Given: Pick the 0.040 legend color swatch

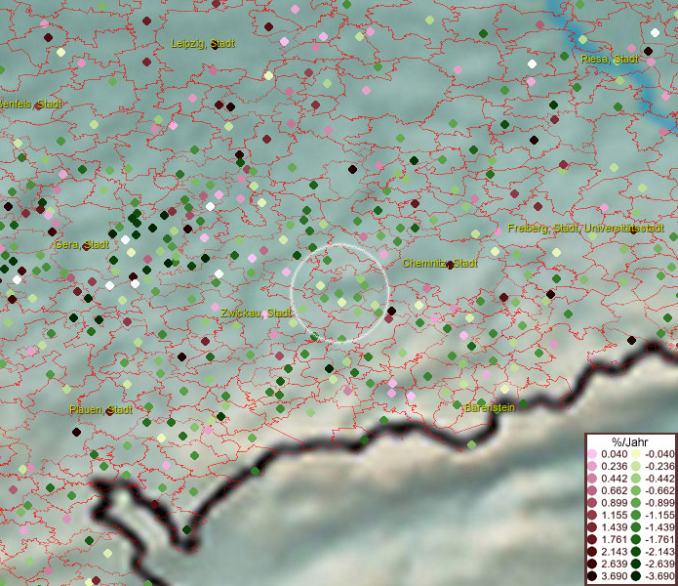Looking at the screenshot, I should [592, 454].
